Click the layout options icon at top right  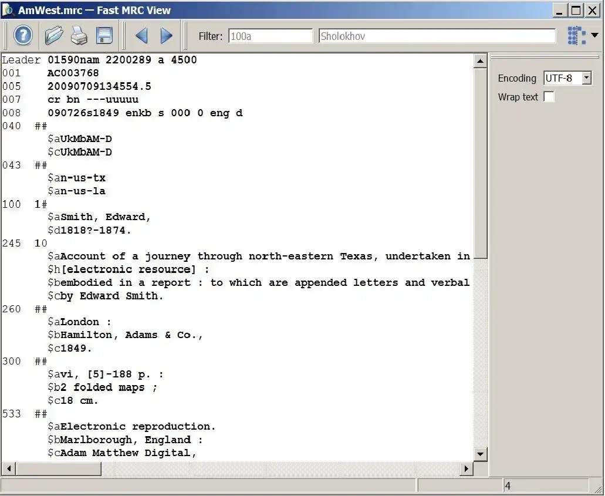click(x=577, y=35)
